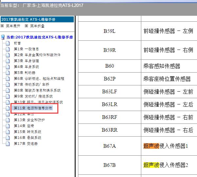This screenshot has width=197, height=177.
Task: Open 第3章 车身修理
Action: 26,61
